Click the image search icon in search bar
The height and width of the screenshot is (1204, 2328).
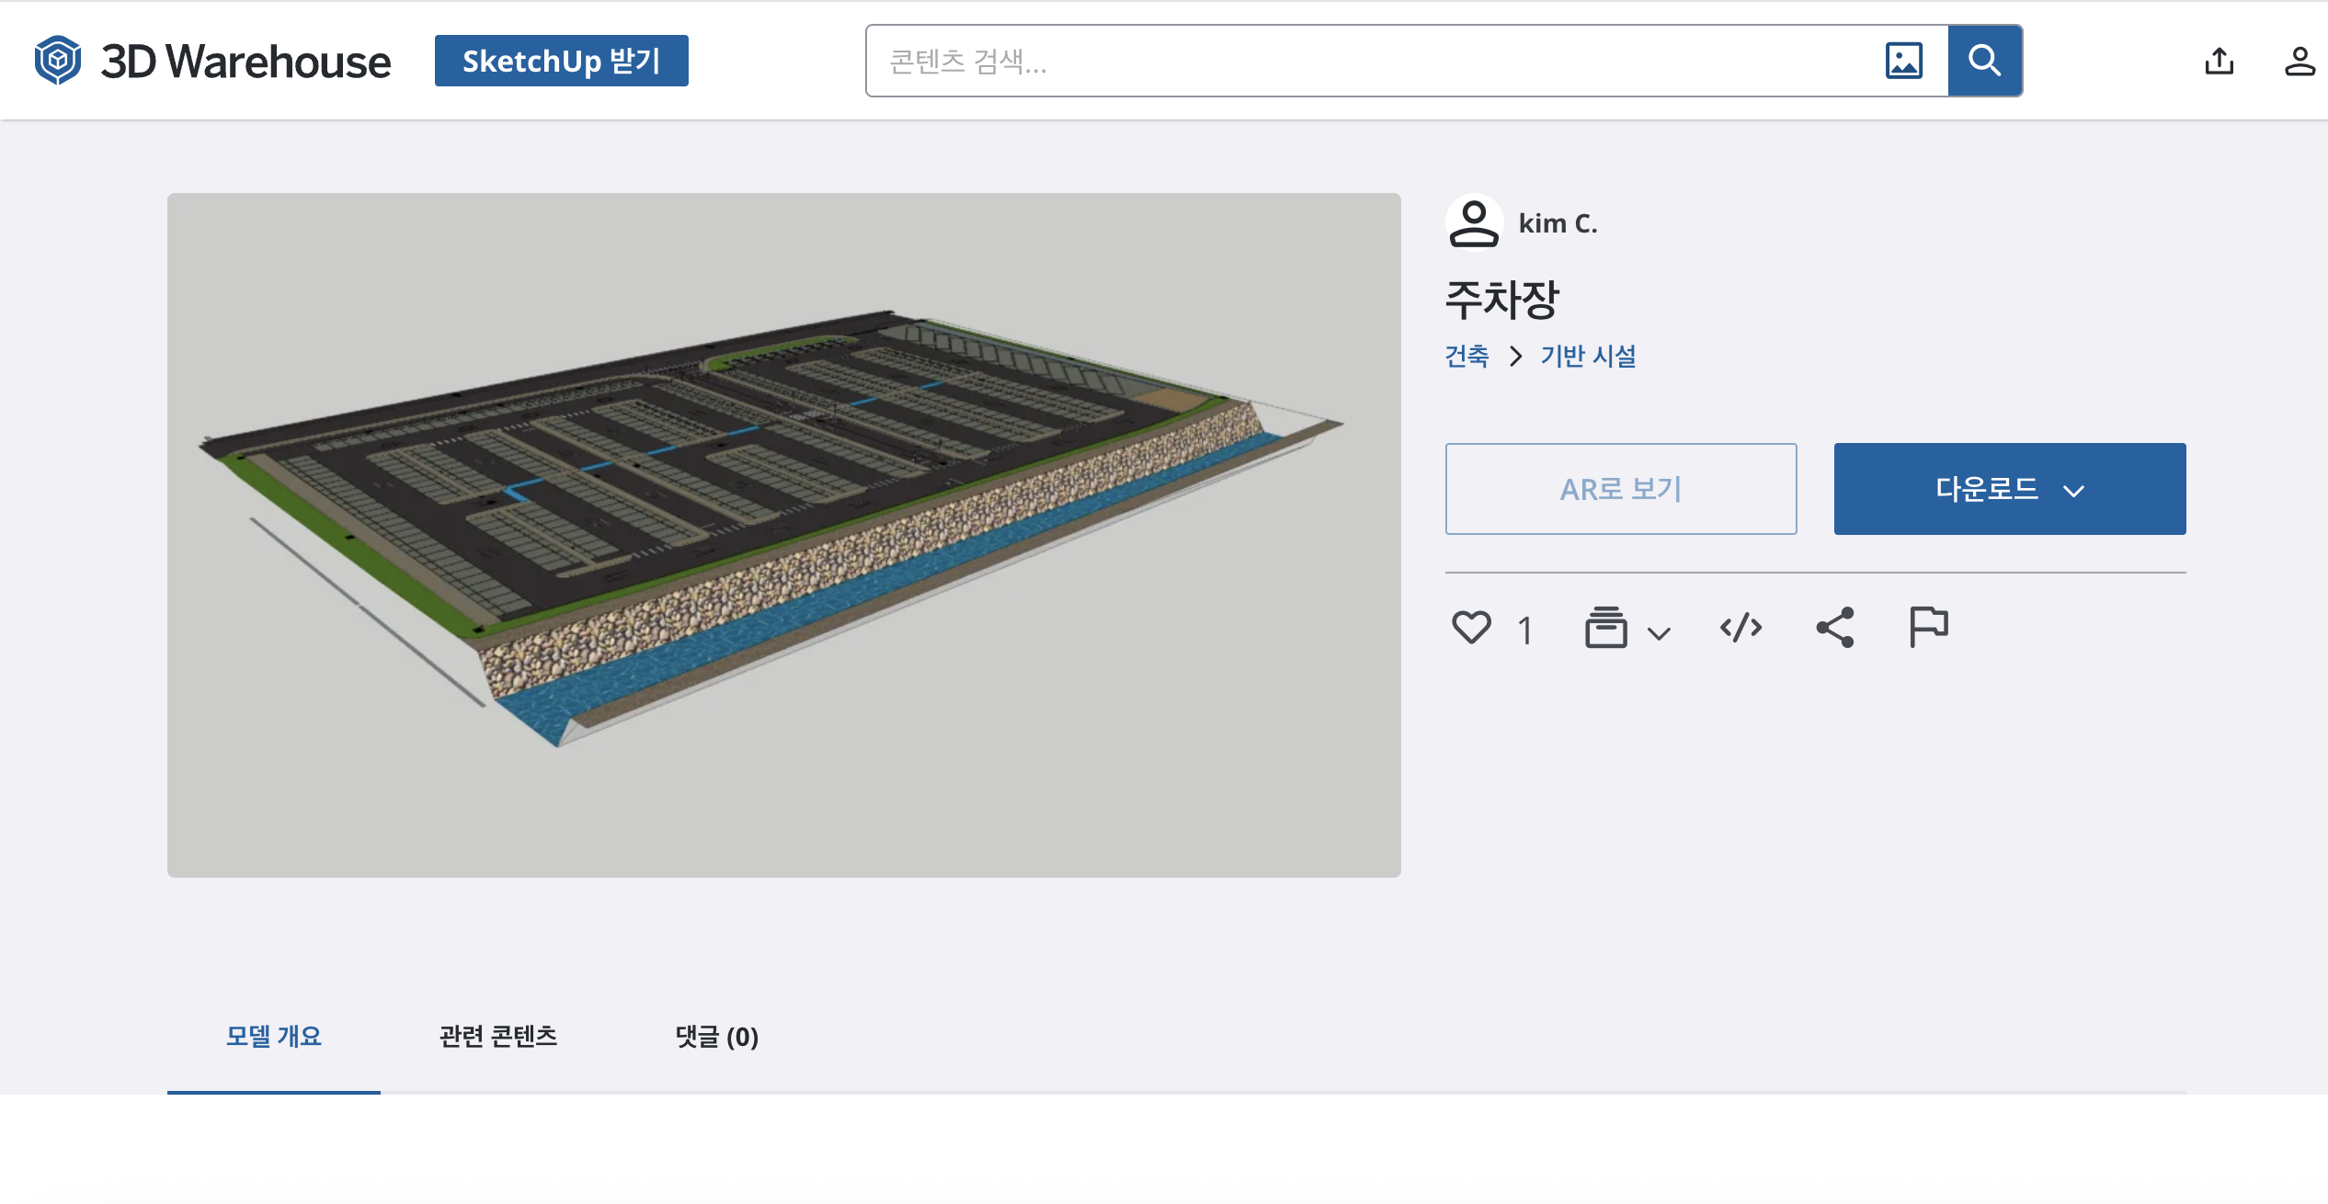[1903, 61]
